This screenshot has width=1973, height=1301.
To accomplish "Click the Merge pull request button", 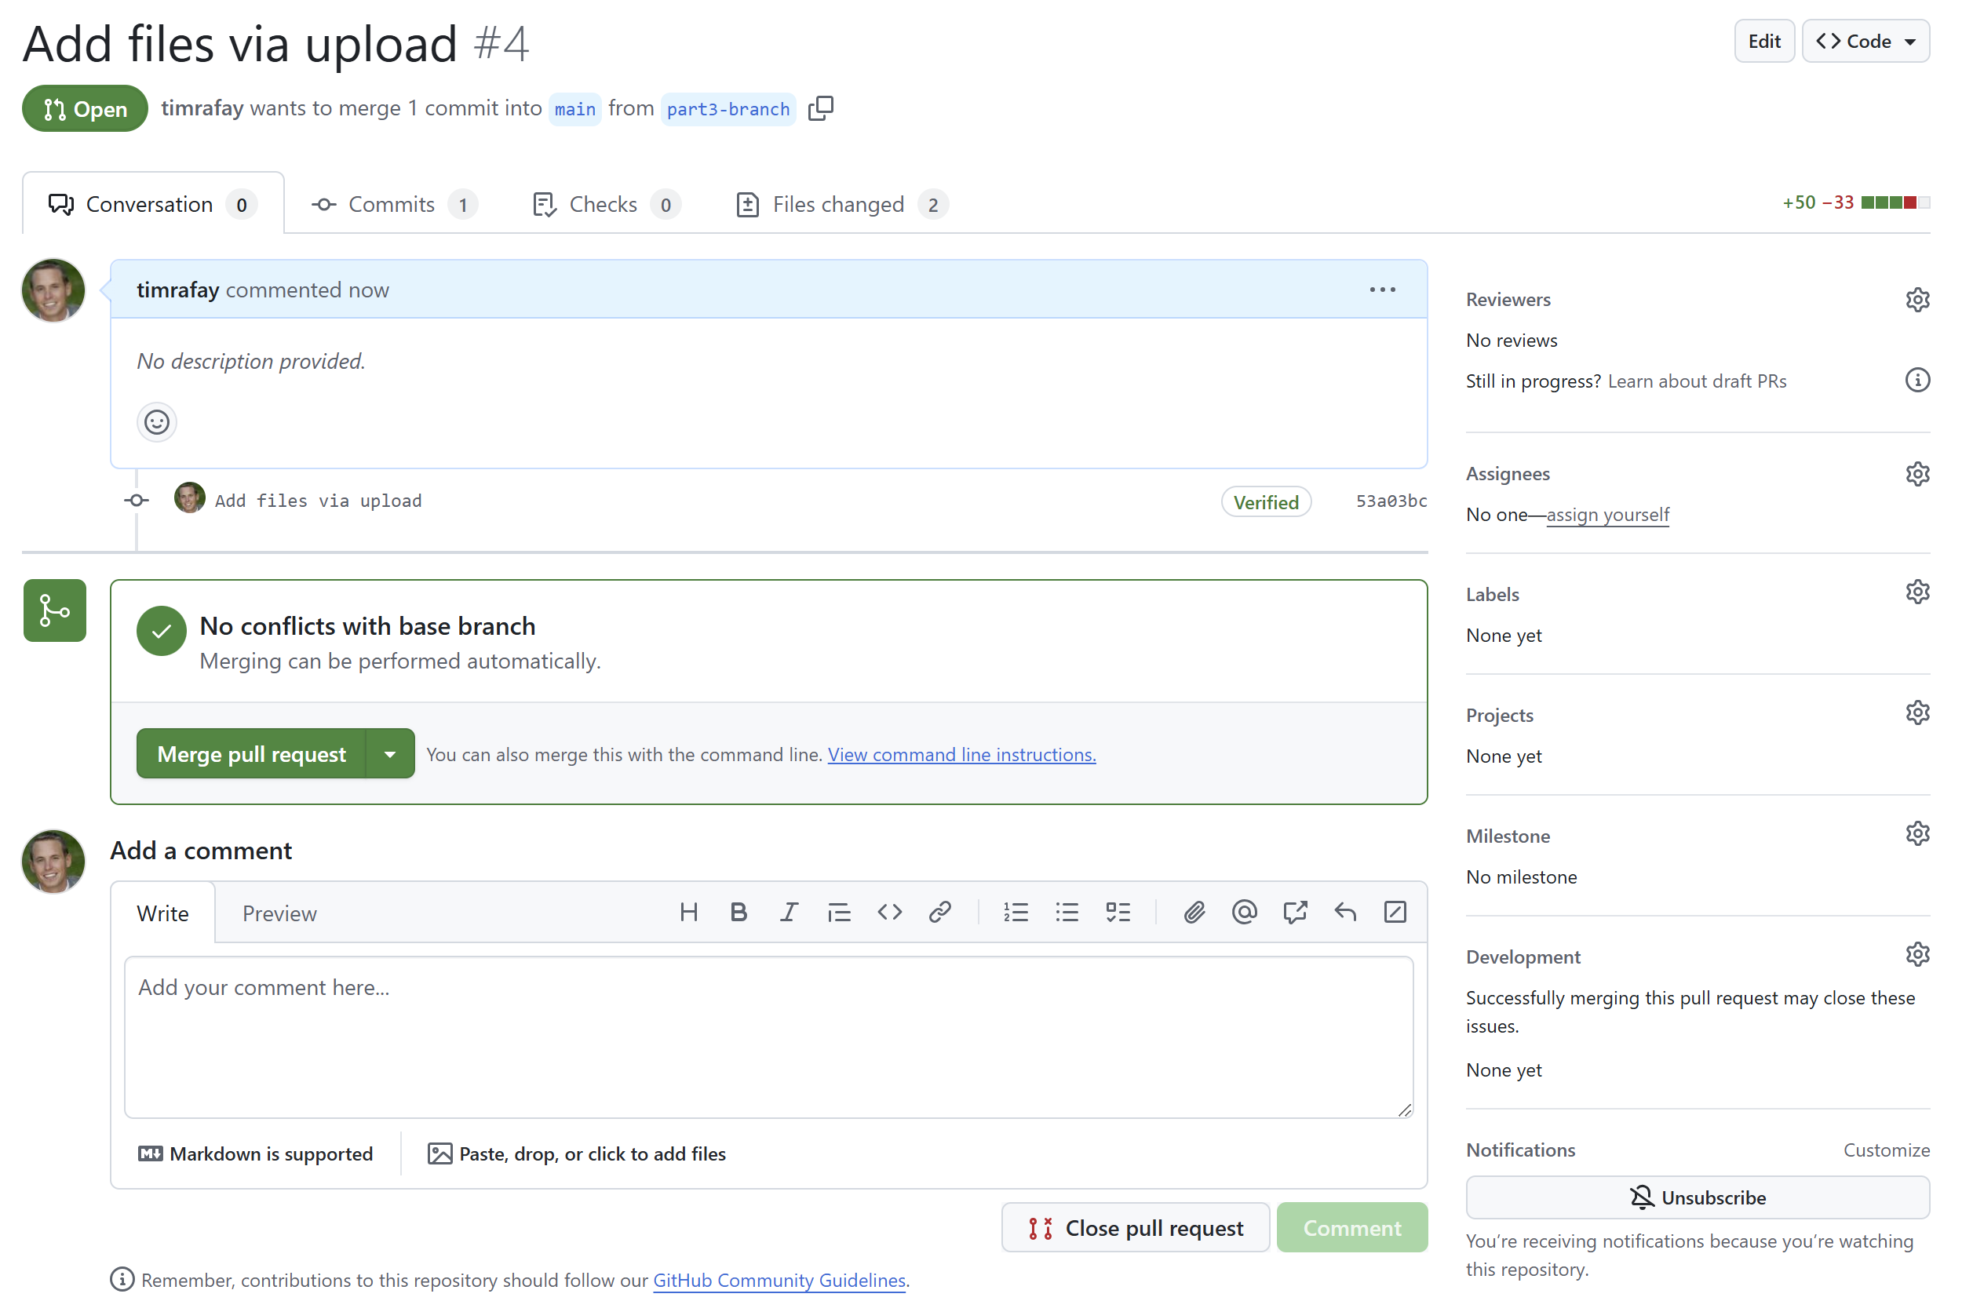I will (251, 754).
